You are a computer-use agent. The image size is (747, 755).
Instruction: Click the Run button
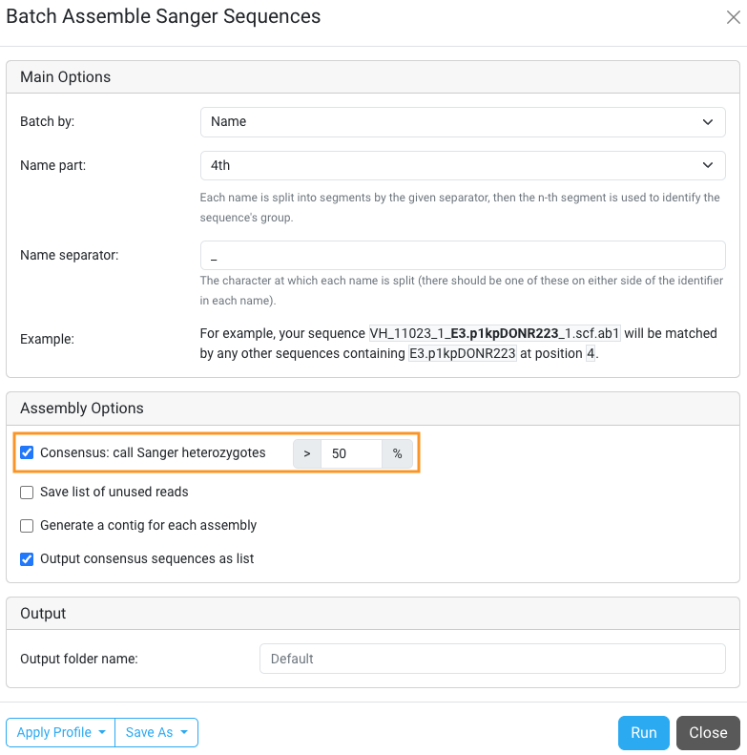(x=644, y=732)
